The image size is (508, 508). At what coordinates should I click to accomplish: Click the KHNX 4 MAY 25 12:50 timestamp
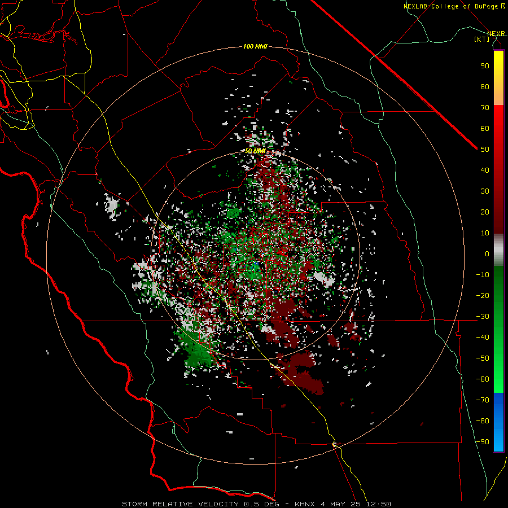(343, 504)
